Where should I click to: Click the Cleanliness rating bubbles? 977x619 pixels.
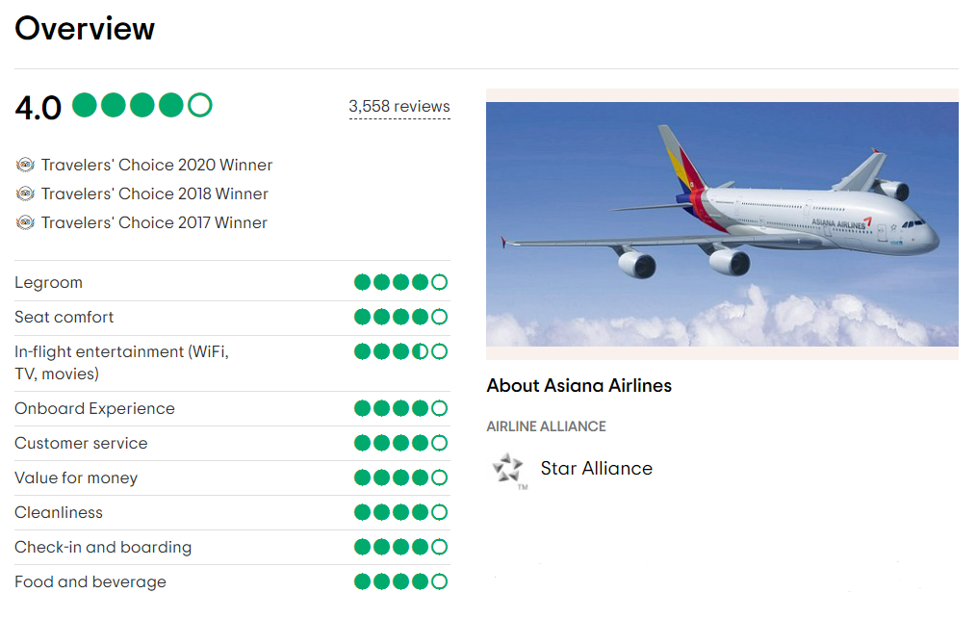tap(400, 512)
